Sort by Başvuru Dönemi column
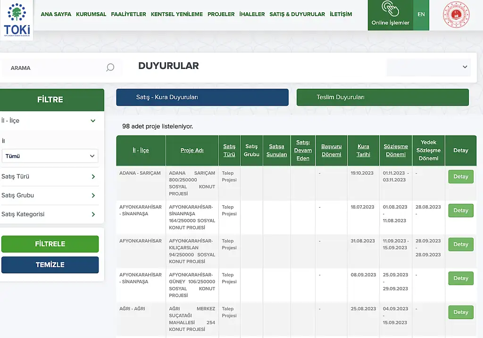The height and width of the screenshot is (338, 483). [x=332, y=150]
